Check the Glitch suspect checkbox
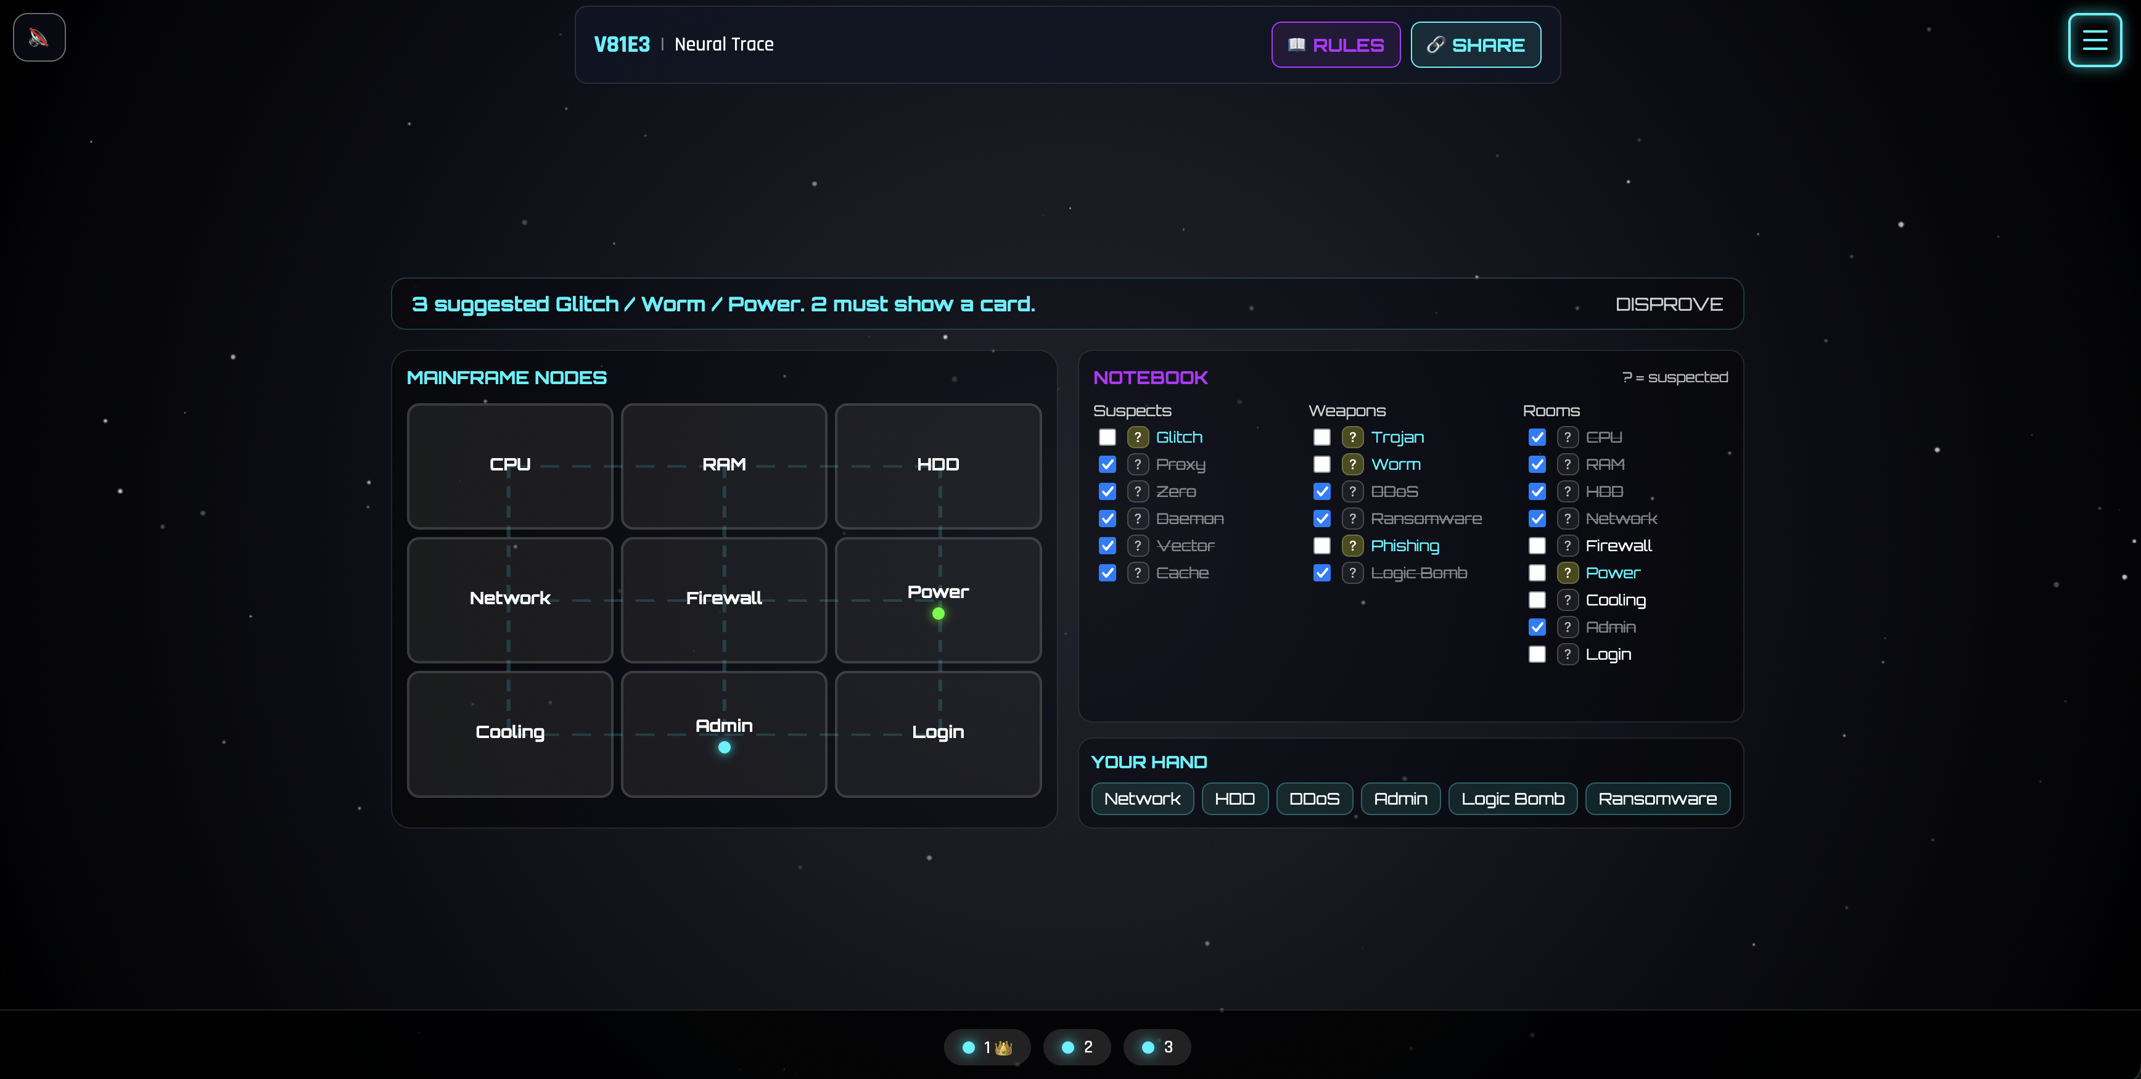The image size is (2141, 1079). (1106, 437)
